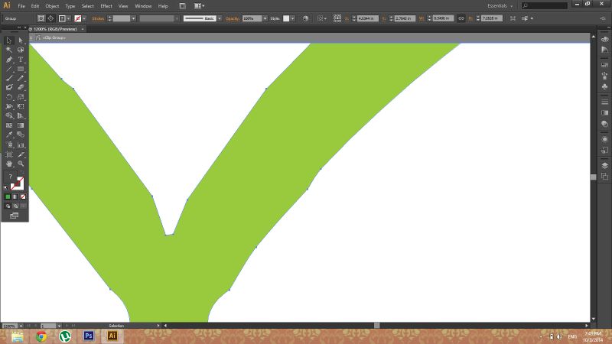The height and width of the screenshot is (344, 612).
Task: Click the reference point locator grid
Action: pos(337,18)
